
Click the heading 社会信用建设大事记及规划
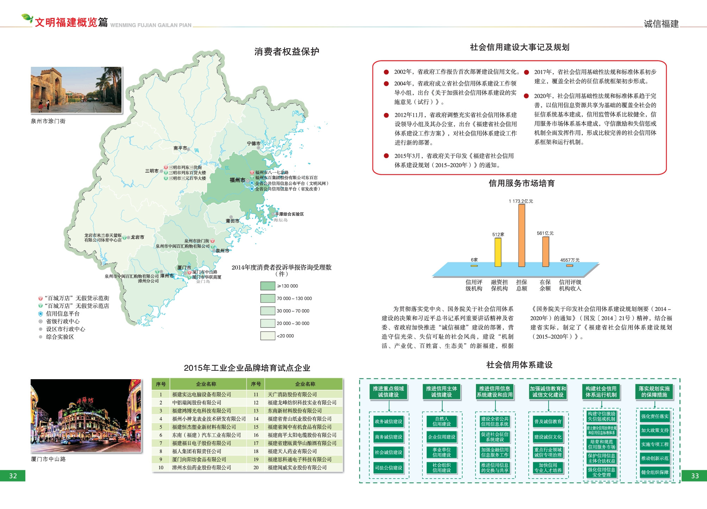click(x=519, y=47)
